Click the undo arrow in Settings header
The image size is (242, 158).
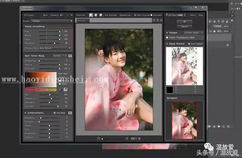click(62, 15)
